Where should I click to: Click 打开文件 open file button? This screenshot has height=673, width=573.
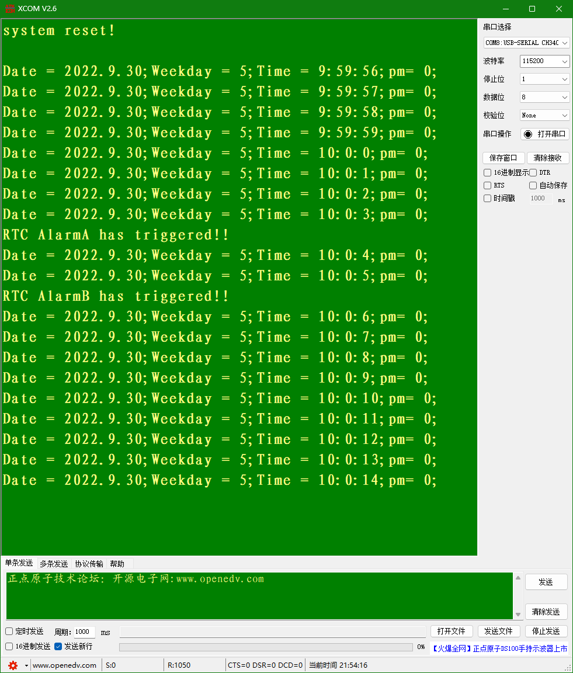452,632
